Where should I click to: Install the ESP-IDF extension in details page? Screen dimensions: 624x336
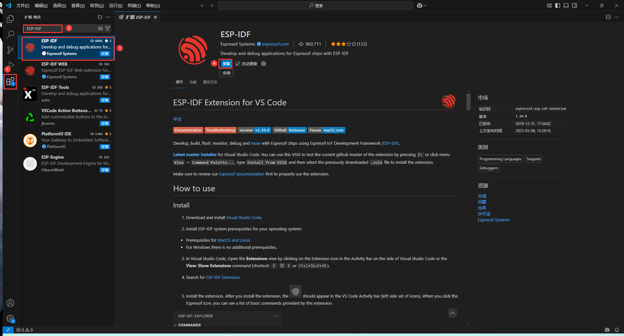[226, 64]
